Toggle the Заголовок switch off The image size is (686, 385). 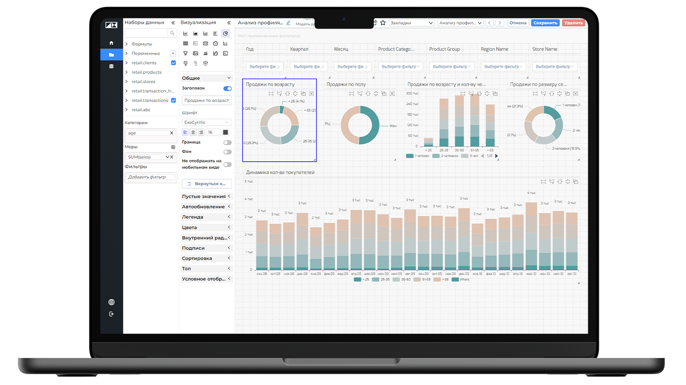click(227, 89)
